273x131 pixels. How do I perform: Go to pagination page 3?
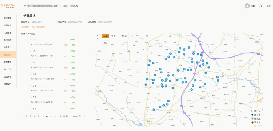31,116
